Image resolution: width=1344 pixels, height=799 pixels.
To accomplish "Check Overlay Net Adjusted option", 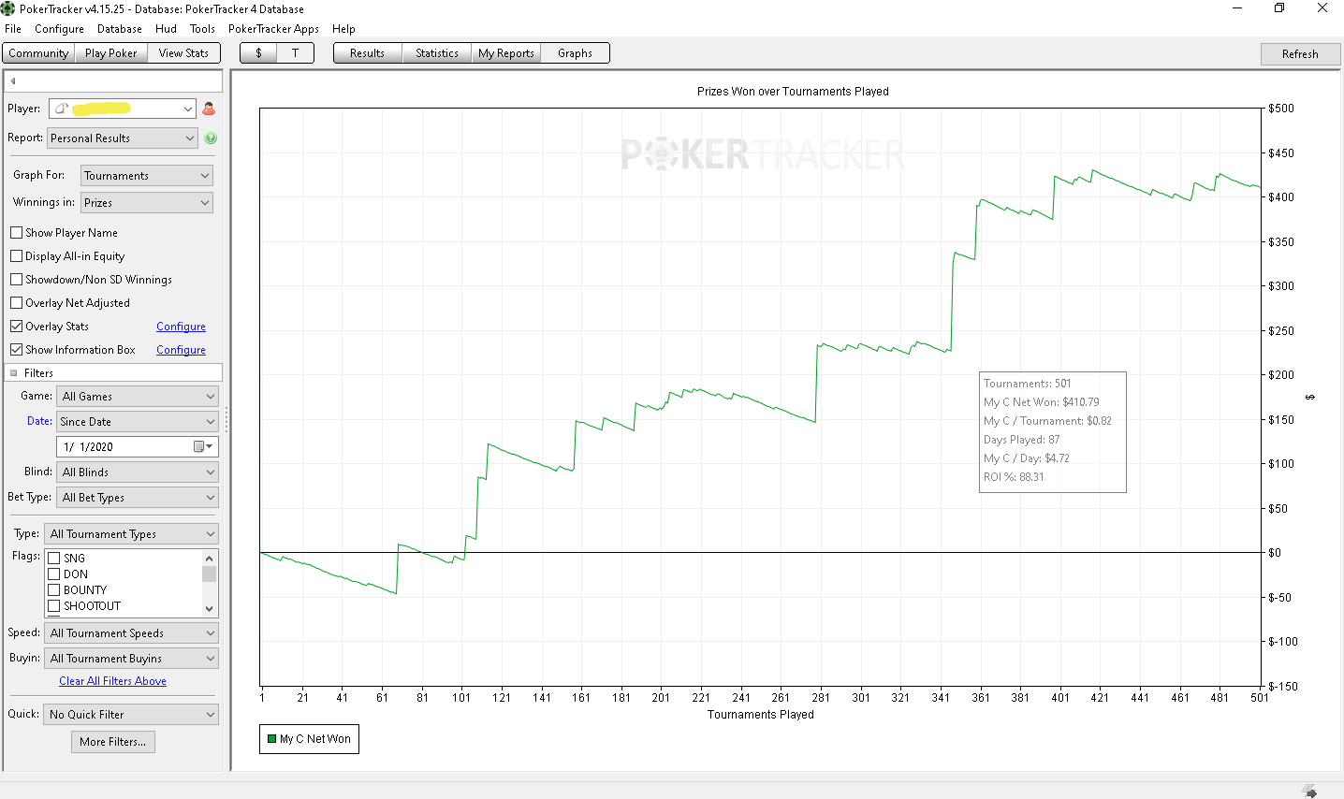I will click(x=16, y=302).
